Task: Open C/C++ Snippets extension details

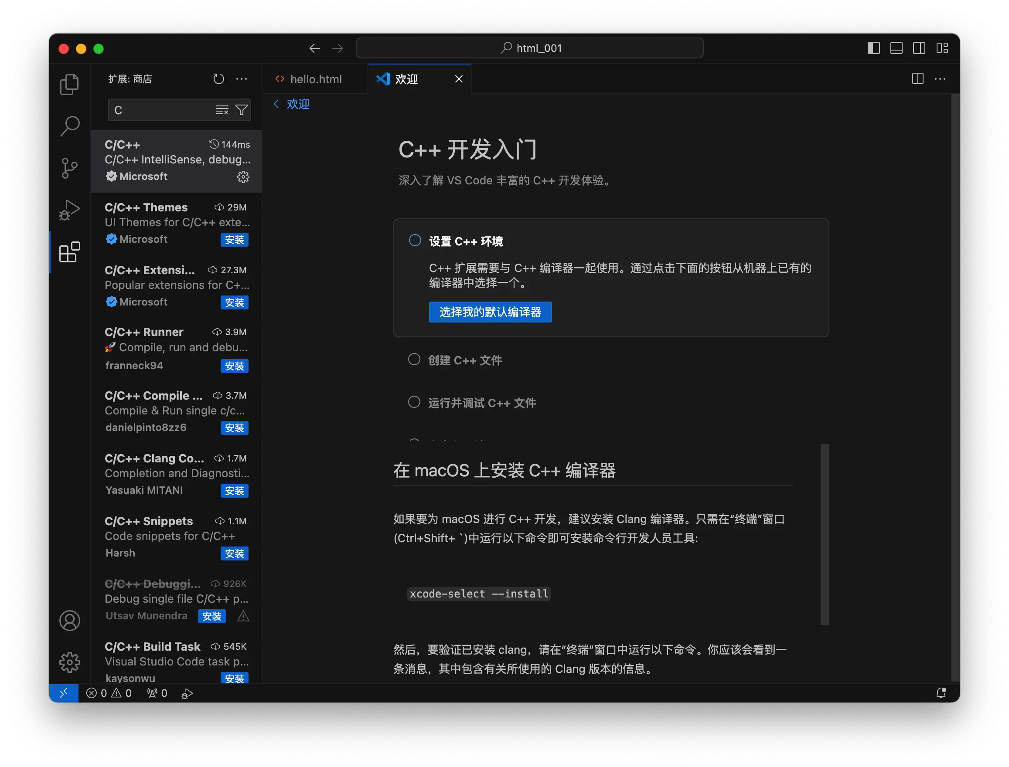Action: (x=176, y=537)
